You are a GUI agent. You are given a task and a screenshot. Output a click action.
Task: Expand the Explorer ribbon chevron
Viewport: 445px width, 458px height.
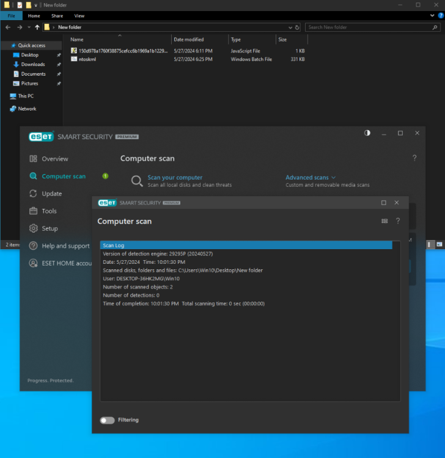coord(432,15)
